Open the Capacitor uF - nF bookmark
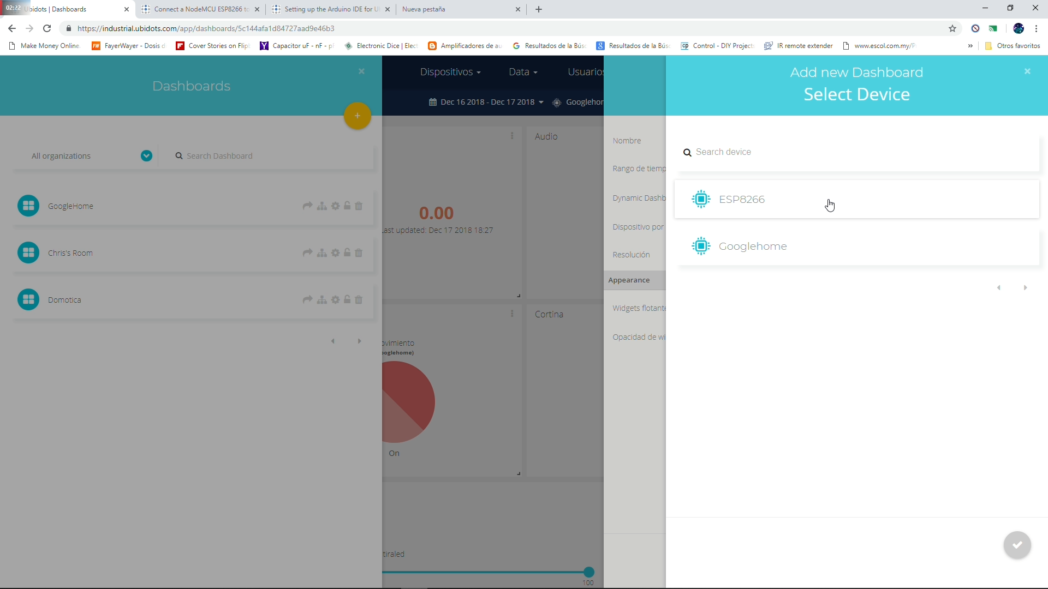 coord(297,46)
